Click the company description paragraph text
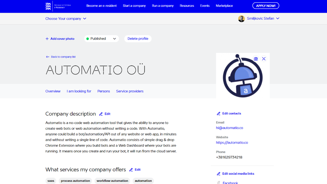327x184 pixels. point(111,137)
